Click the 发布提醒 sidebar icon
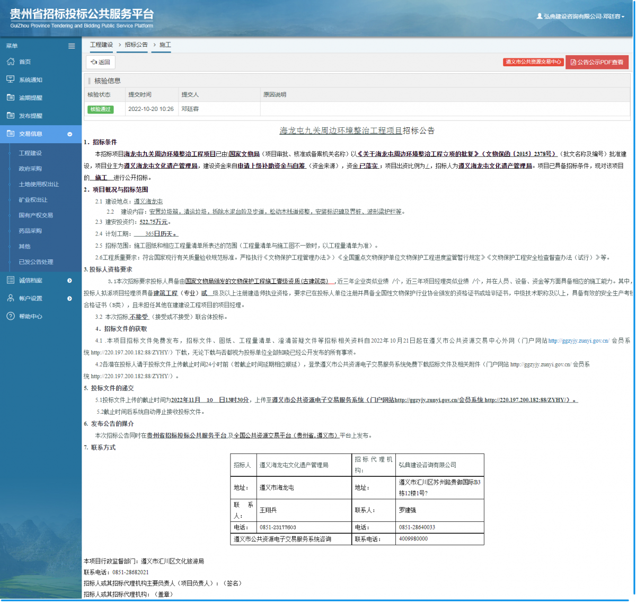The width and height of the screenshot is (636, 602). (x=11, y=116)
